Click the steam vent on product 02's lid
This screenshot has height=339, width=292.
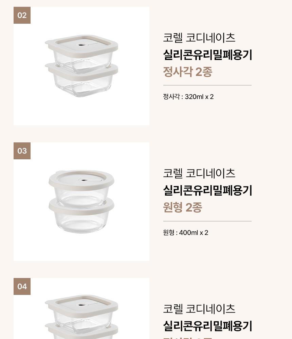coord(81,45)
